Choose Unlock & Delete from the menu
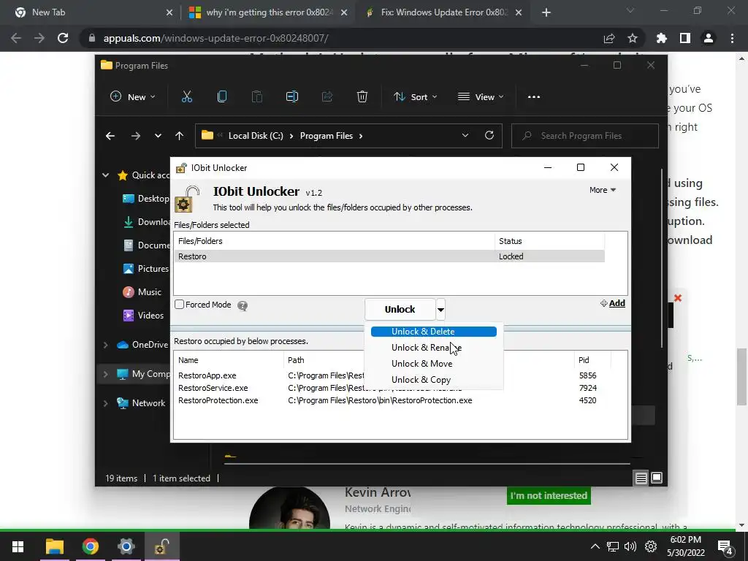748x561 pixels. (x=434, y=332)
